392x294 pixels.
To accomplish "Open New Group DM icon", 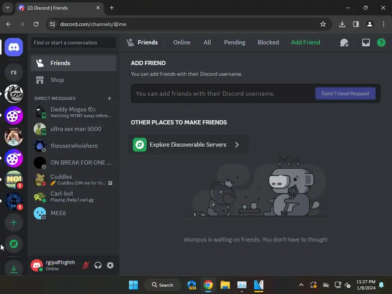I will pos(344,42).
